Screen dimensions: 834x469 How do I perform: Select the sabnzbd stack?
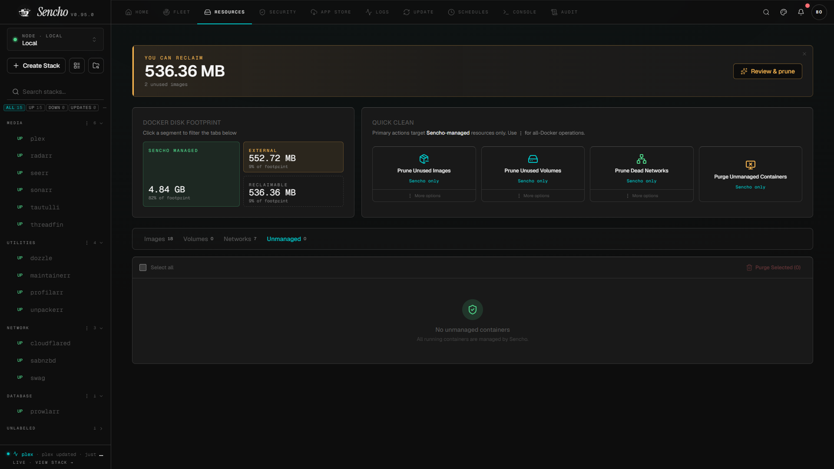tap(55, 360)
